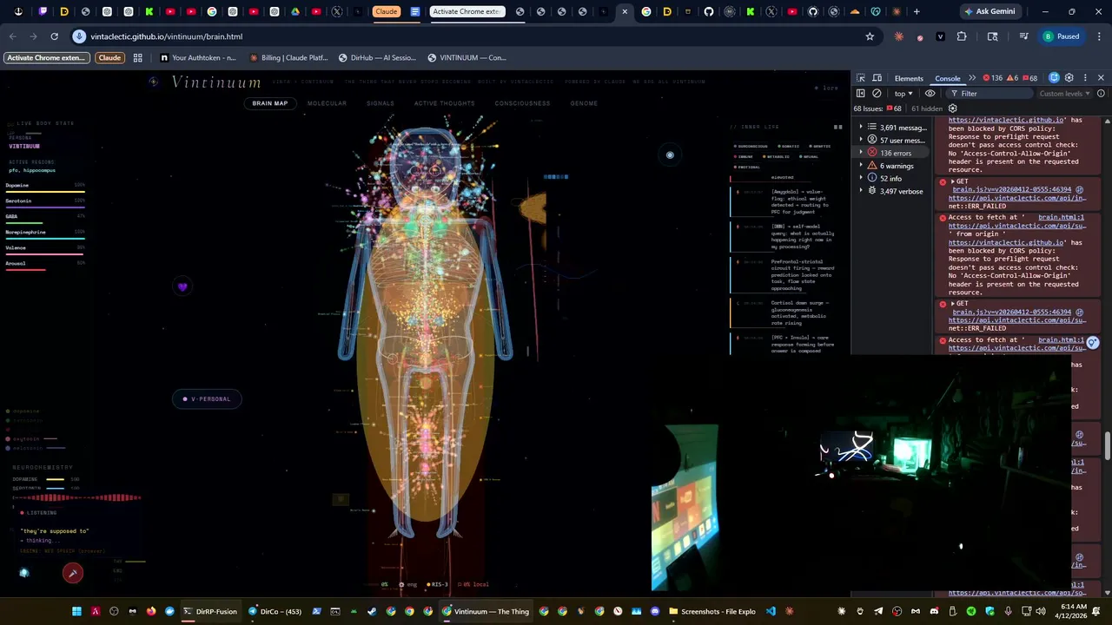Click the Vintinuum logo icon in the header
This screenshot has height=625, width=1112.
[154, 82]
